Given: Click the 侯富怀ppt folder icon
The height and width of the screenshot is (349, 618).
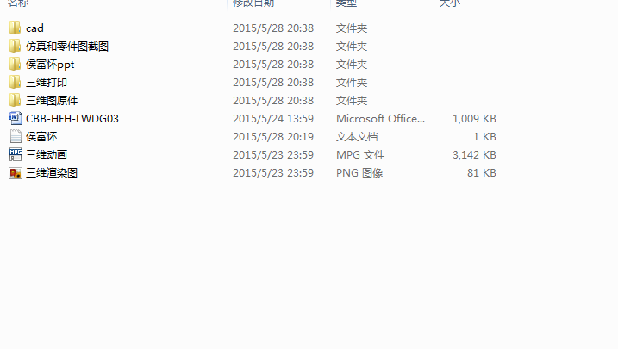Looking at the screenshot, I should point(15,65).
